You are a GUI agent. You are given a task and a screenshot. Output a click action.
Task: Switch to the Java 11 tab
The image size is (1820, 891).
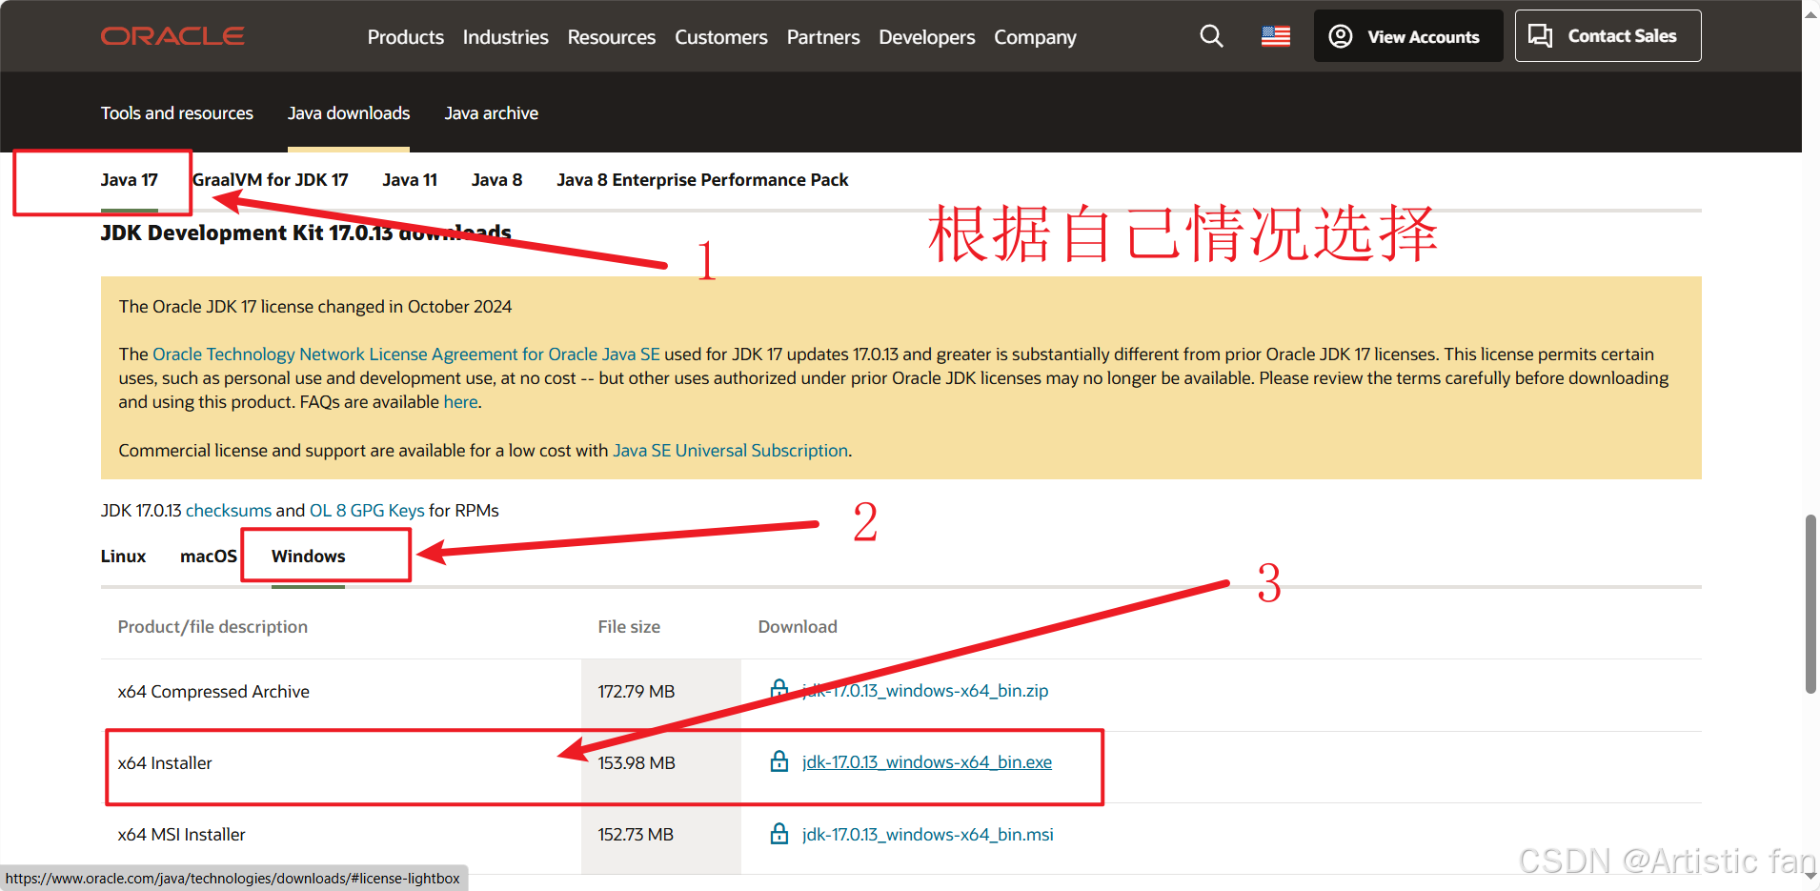click(410, 180)
